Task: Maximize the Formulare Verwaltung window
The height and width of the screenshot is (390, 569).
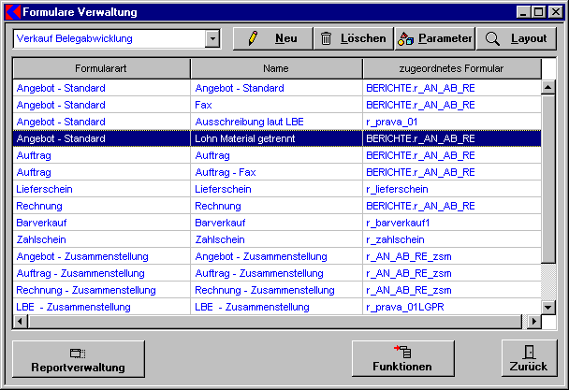Action: pyautogui.click(x=540, y=12)
